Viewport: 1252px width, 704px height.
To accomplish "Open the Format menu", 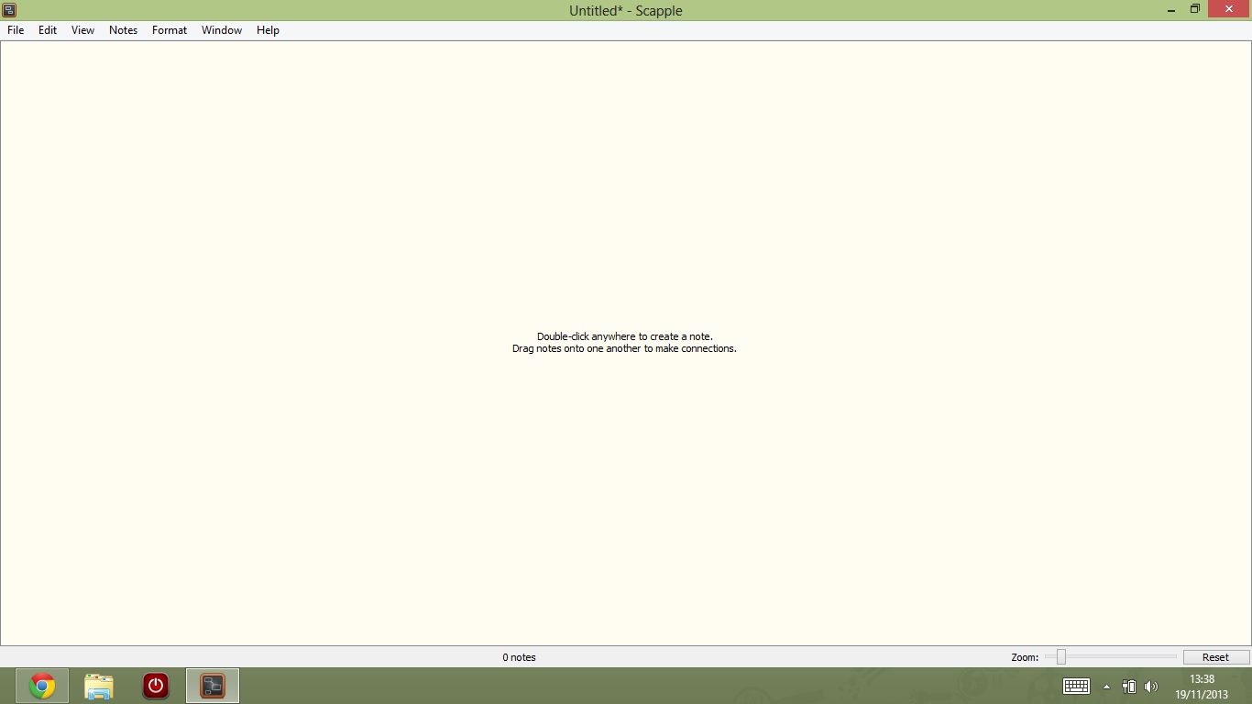I will pos(170,30).
